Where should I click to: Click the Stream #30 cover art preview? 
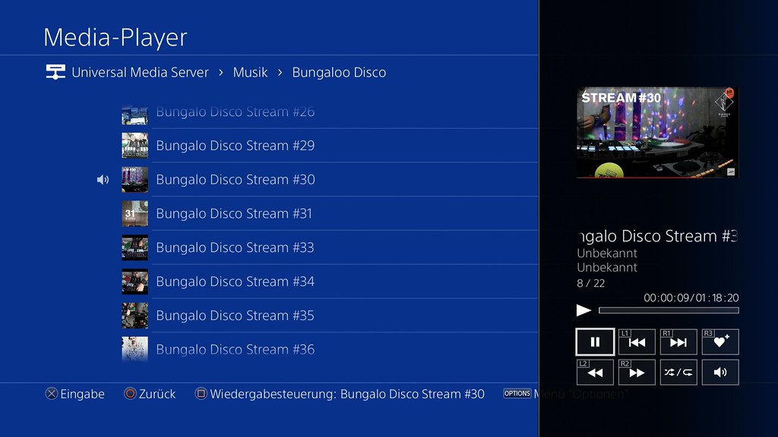(657, 132)
